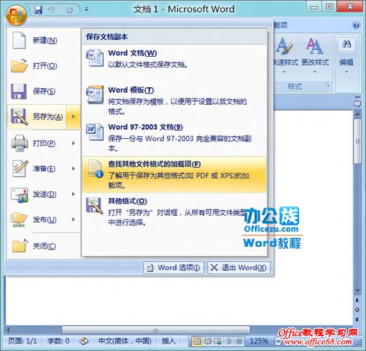This screenshot has height=351, width=366.
Task: Click the zoom out minus button
Action: point(278,342)
